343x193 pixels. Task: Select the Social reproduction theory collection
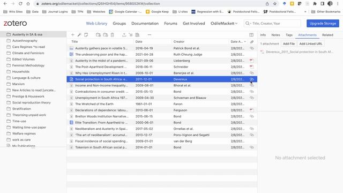tap(31, 102)
